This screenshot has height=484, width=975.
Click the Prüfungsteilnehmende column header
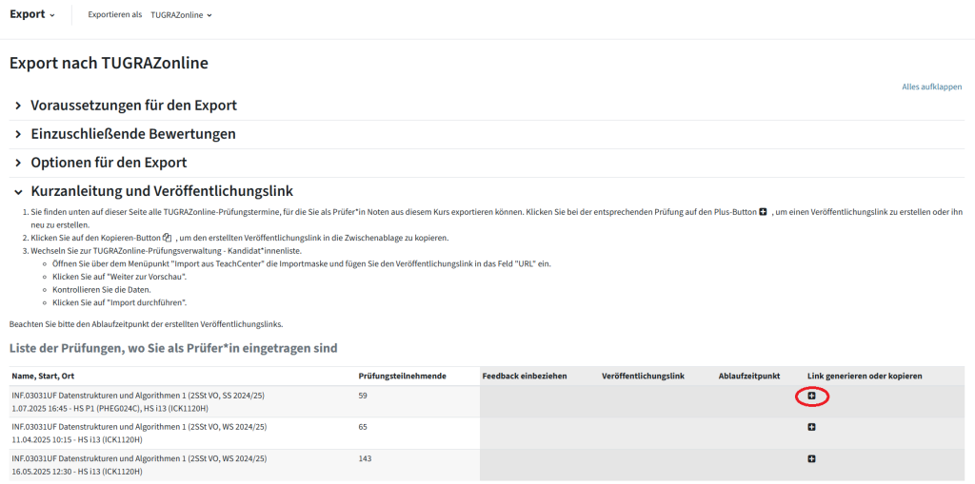tap(403, 377)
